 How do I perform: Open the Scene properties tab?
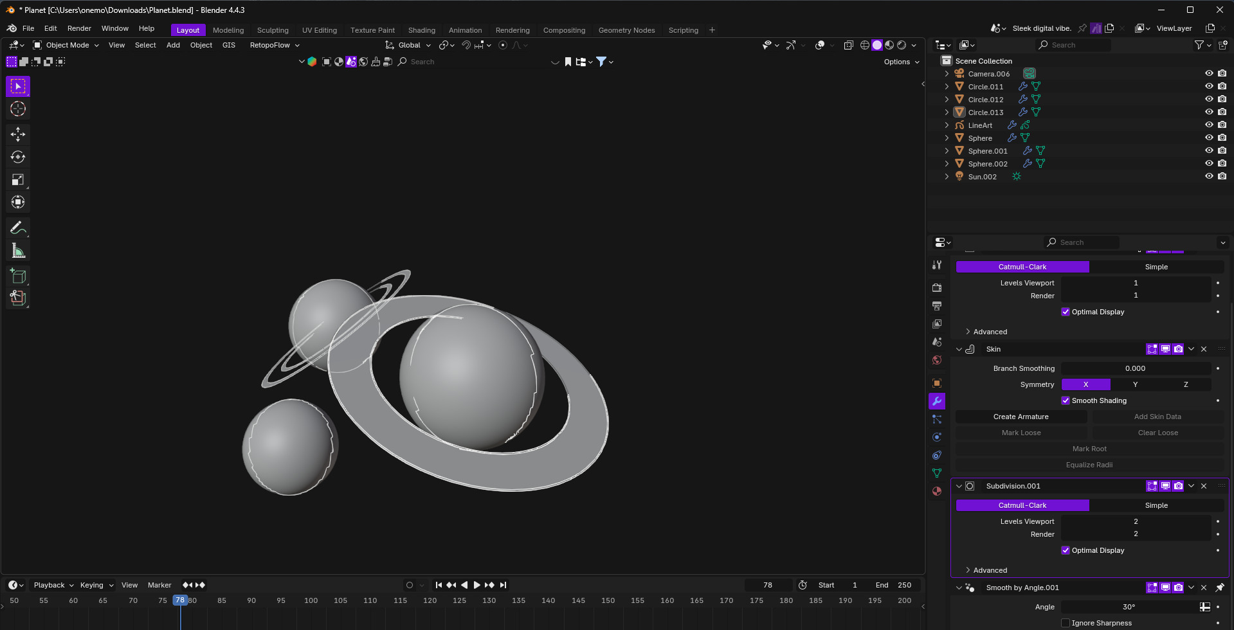(x=937, y=341)
